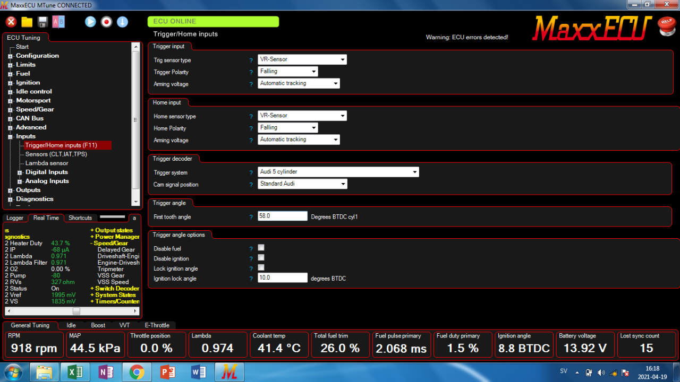Expand the Ignition tree node
The width and height of the screenshot is (680, 382).
(10, 83)
